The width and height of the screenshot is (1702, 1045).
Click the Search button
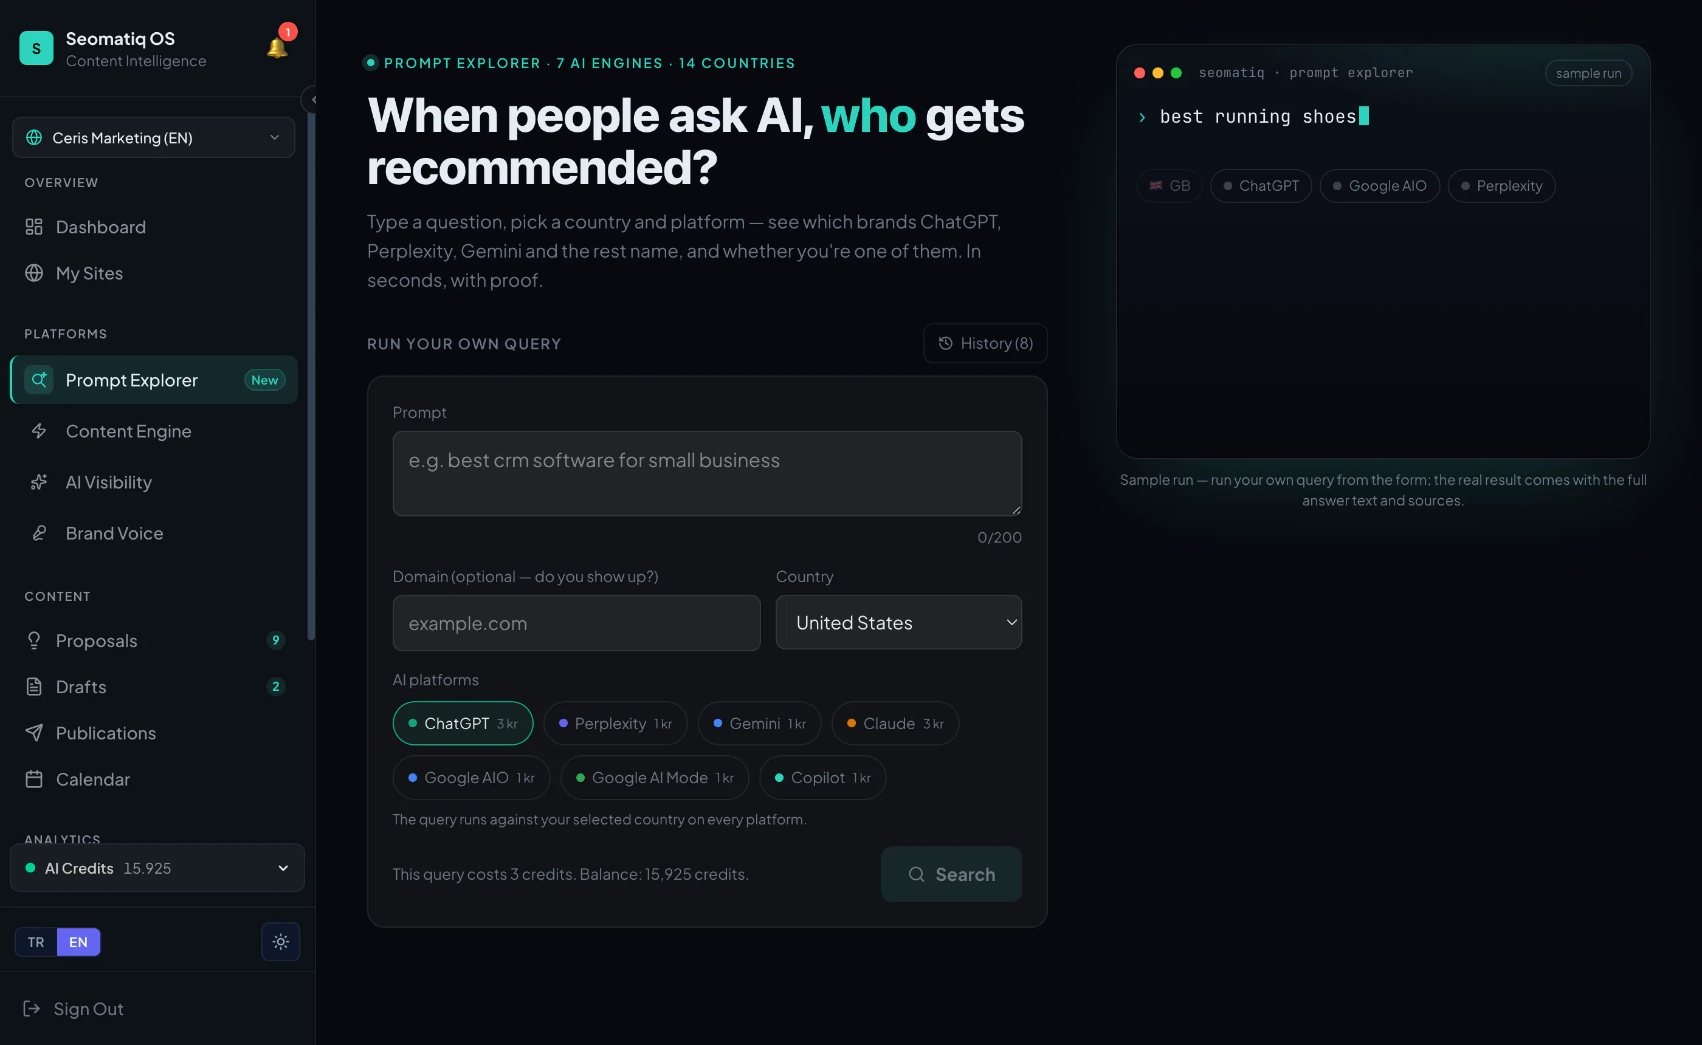[x=951, y=874]
